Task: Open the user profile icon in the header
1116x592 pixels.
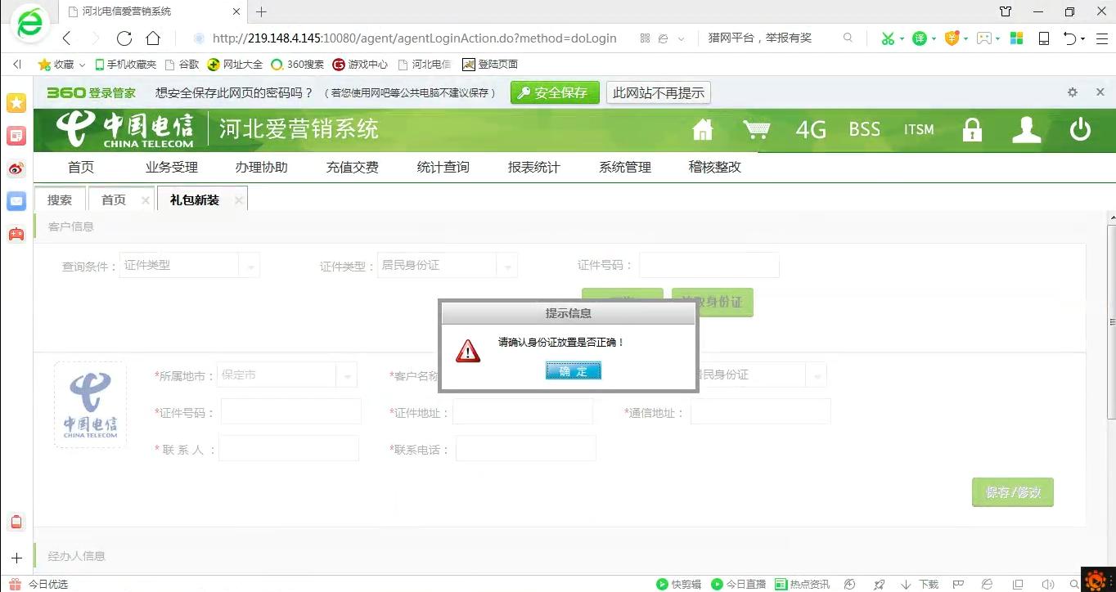Action: pos(1025,129)
